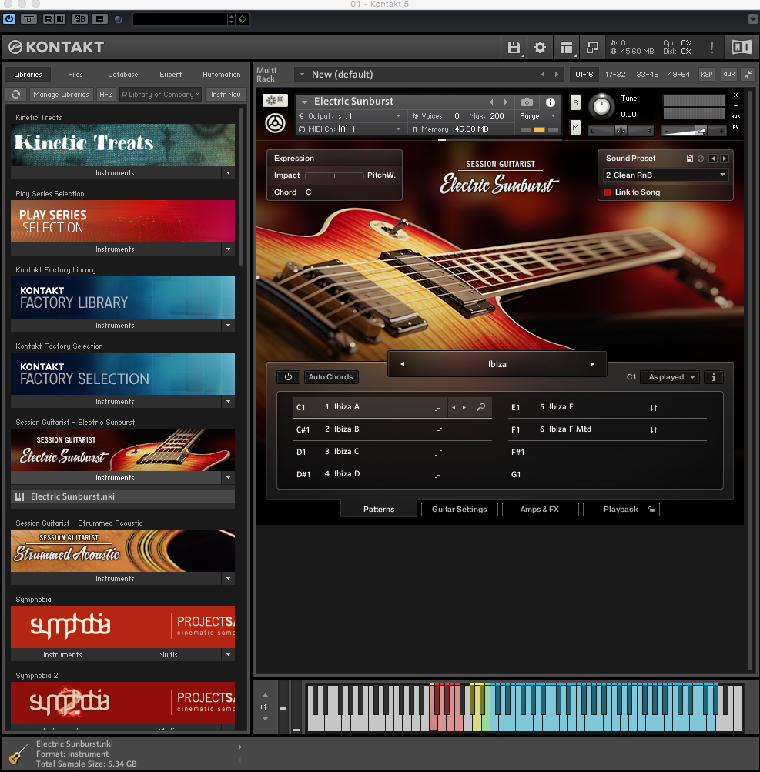
Task: Toggle workspace layout panels icon
Action: 566,47
